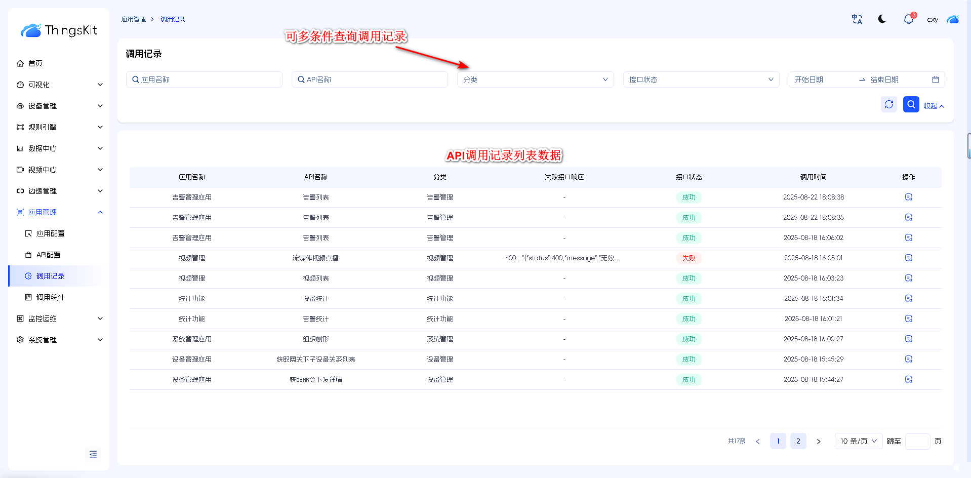Click 收起 to collapse search filters
The width and height of the screenshot is (971, 478).
tap(933, 106)
